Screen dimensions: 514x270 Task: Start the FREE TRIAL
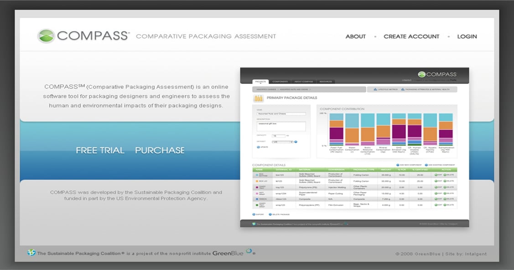tap(100, 151)
